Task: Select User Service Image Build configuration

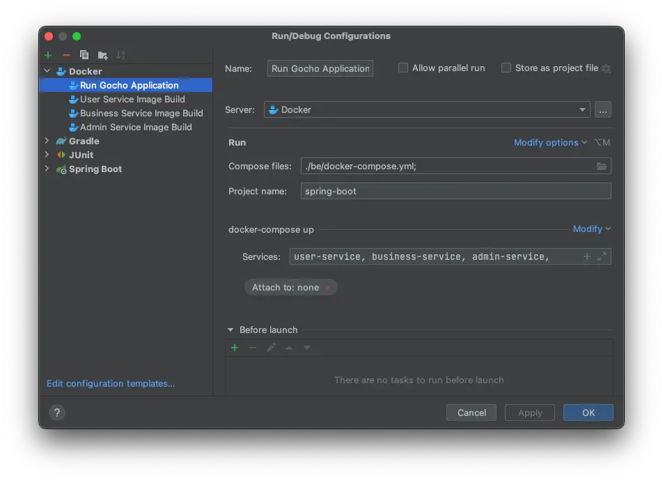Action: point(132,99)
